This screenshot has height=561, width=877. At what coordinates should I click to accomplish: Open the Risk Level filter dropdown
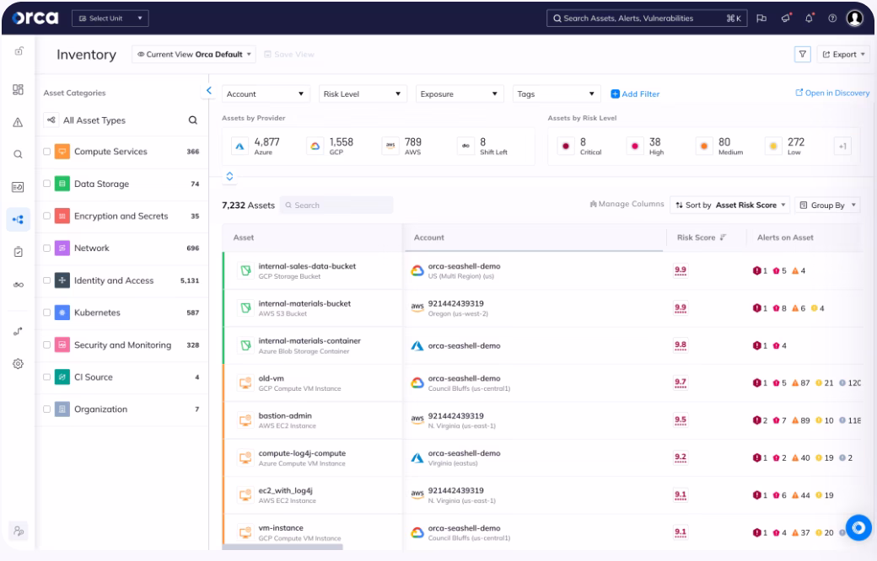coord(361,94)
